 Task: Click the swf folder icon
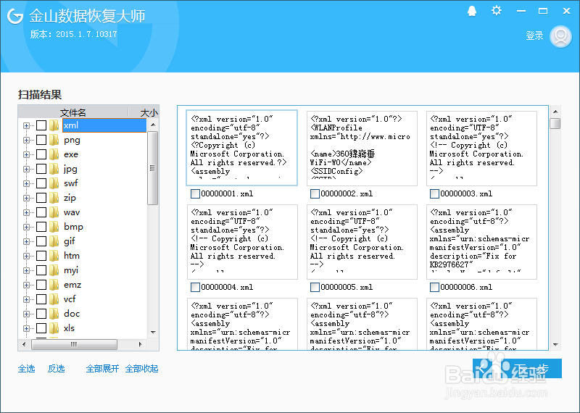54,183
